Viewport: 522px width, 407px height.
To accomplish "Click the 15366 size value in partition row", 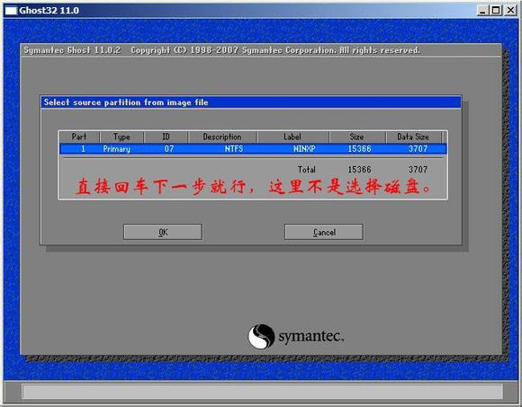I will 359,148.
